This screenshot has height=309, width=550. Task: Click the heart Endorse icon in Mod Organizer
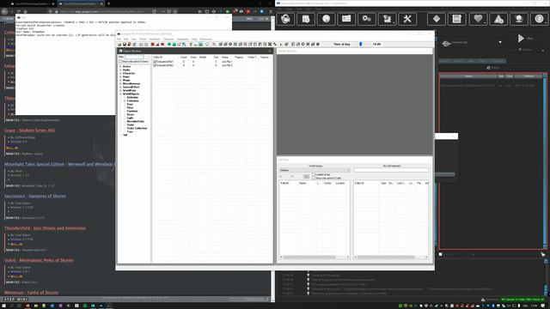coord(478,19)
